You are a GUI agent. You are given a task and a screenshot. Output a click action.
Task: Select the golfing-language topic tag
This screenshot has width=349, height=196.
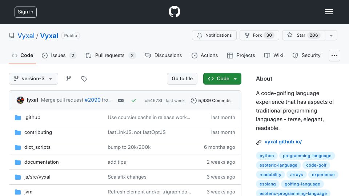302,184
